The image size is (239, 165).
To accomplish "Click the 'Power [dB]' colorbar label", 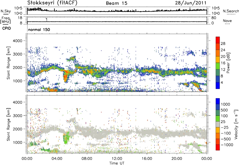I will click(x=228, y=63).
